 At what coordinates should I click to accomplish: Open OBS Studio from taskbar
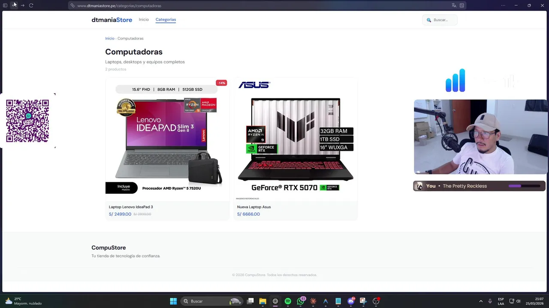pos(376,301)
